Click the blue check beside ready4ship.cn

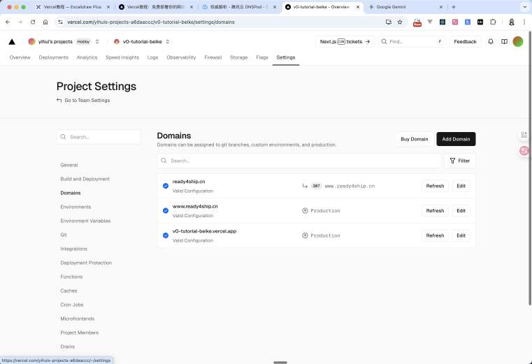click(166, 186)
